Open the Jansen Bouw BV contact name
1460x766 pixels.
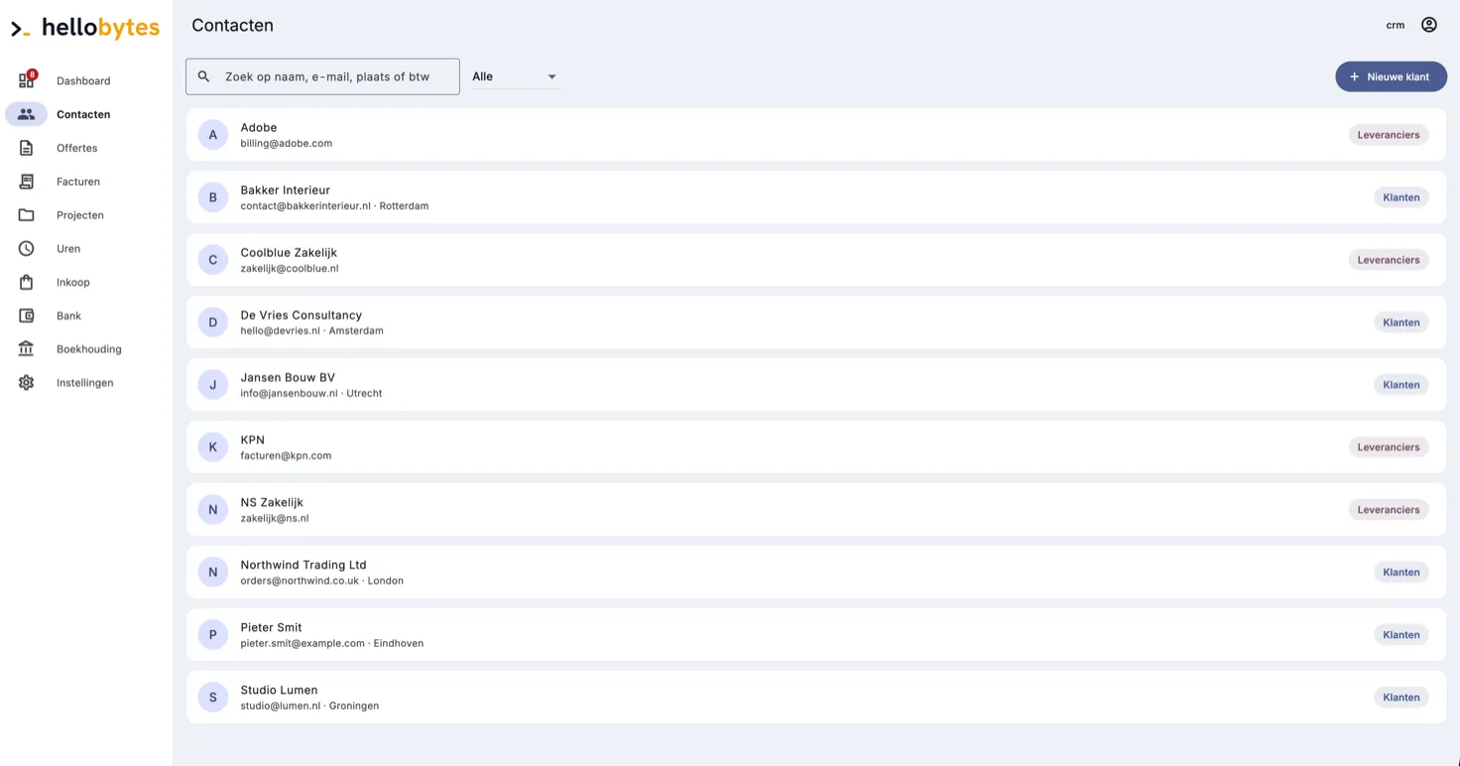[288, 378]
